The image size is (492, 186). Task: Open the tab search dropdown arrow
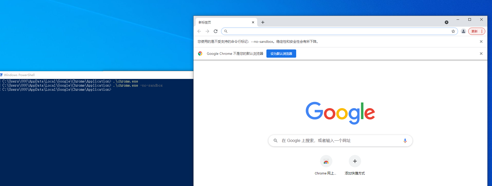coord(447,22)
